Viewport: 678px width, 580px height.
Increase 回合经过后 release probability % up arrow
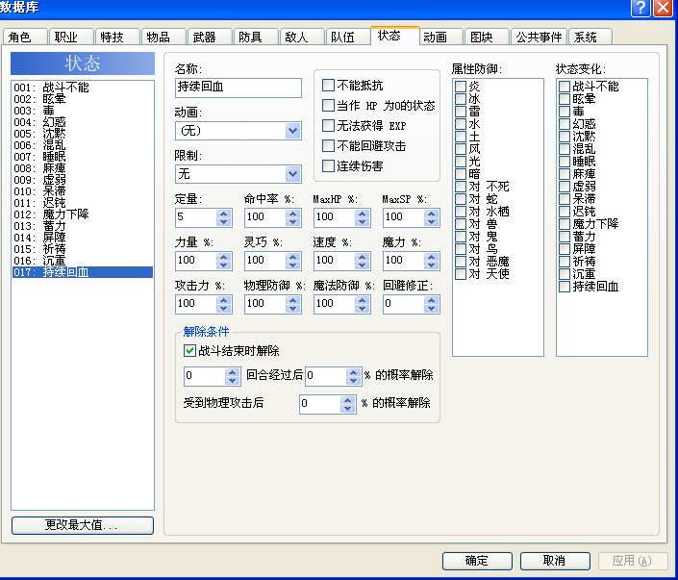point(353,372)
